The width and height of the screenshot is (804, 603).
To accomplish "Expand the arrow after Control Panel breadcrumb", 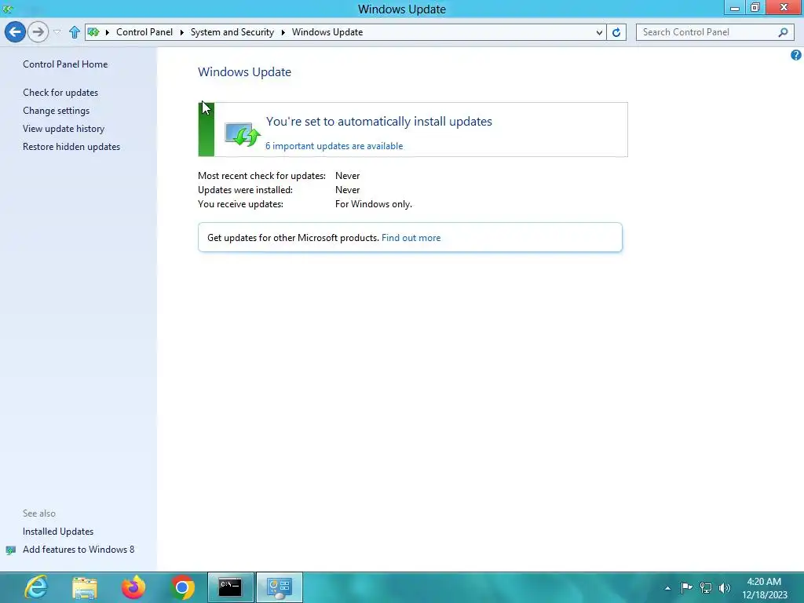I will [x=181, y=32].
